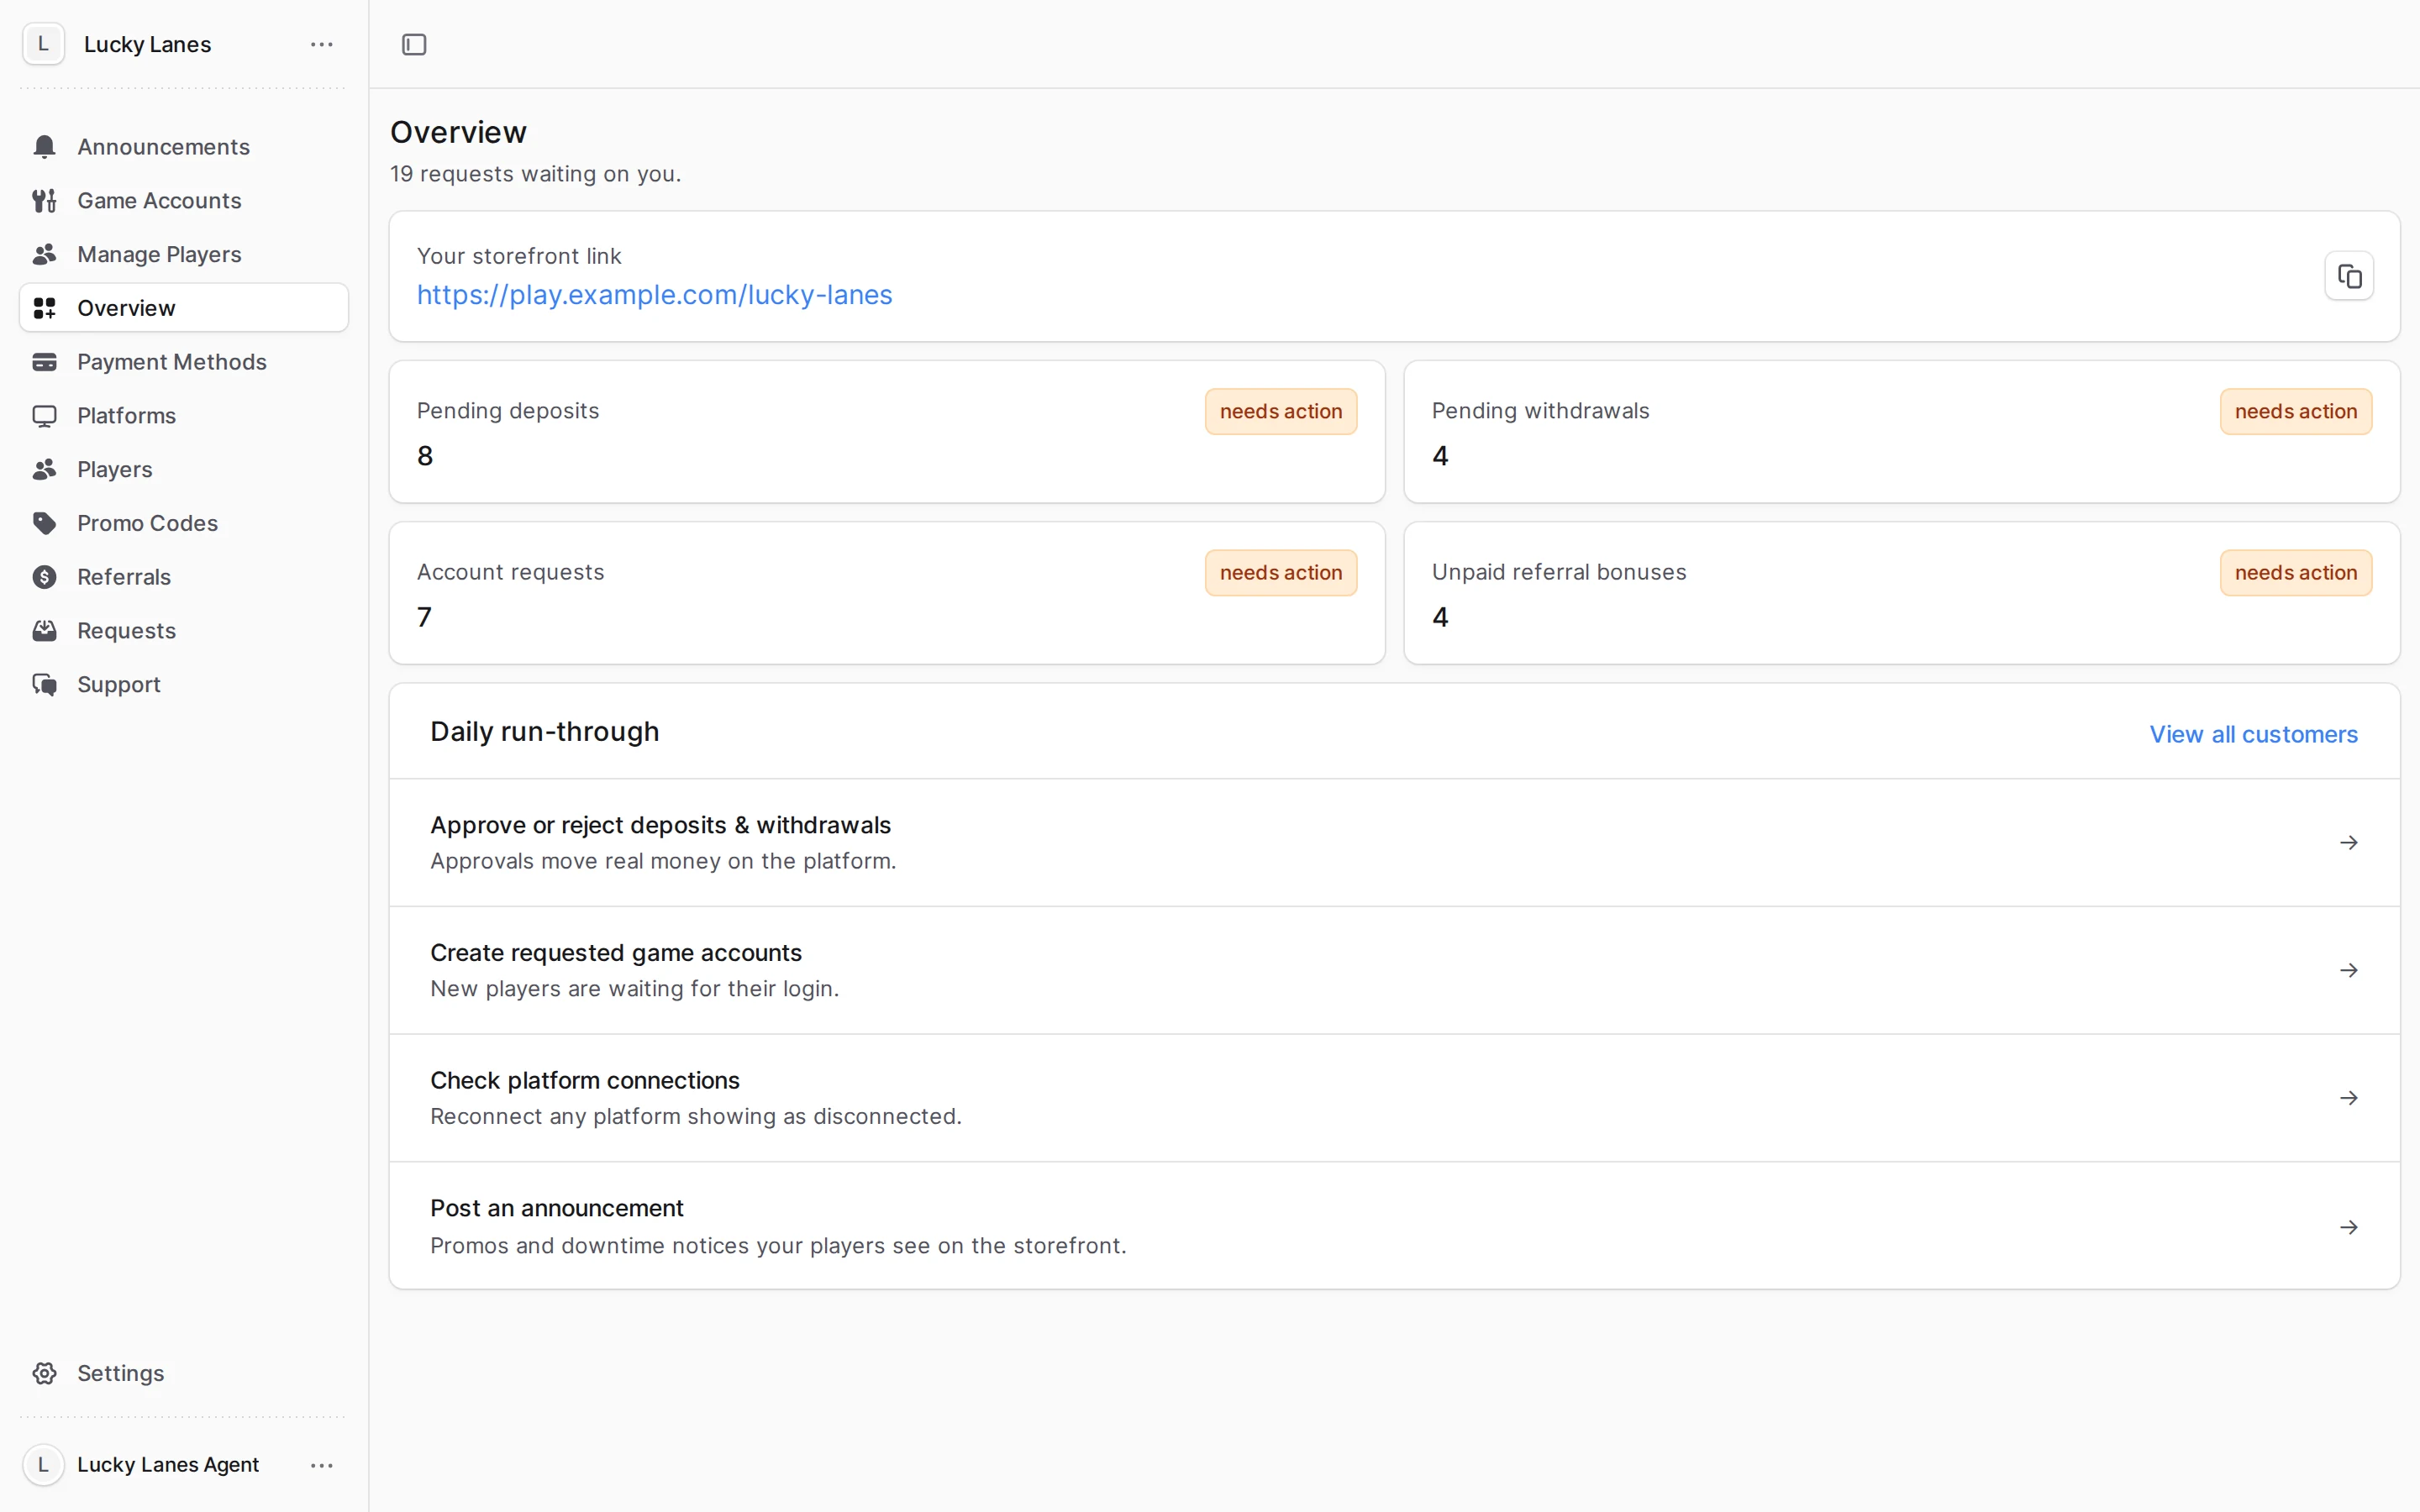Click the Overview page heading
Viewport: 2420px width, 1512px height.
click(458, 132)
